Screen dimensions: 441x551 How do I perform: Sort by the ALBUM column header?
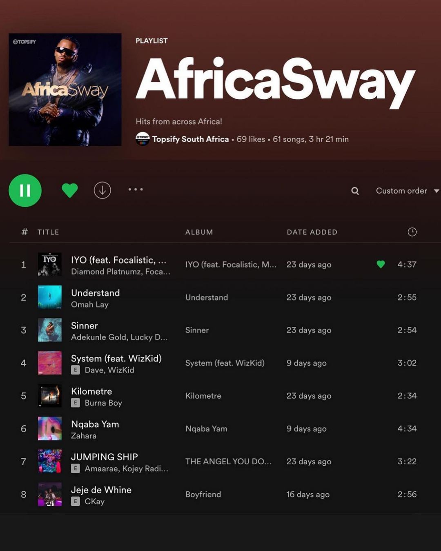[199, 232]
